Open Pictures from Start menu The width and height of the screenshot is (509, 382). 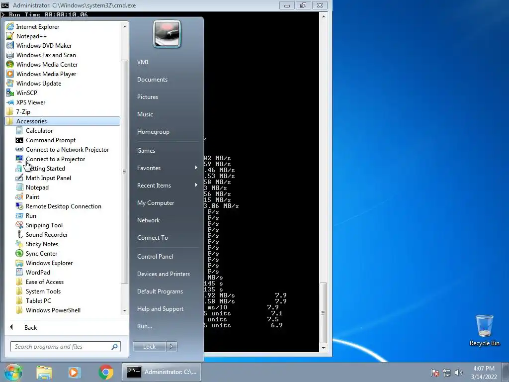[147, 97]
